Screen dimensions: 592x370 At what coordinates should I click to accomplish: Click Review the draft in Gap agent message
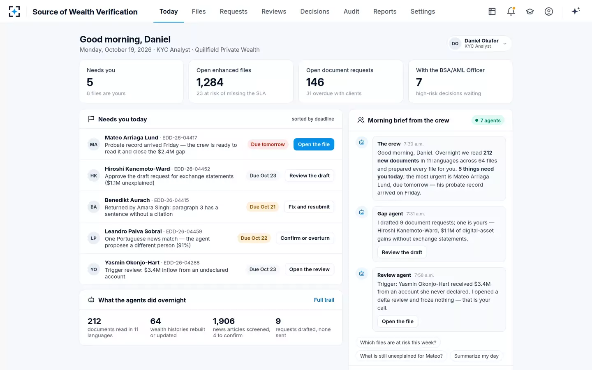point(402,252)
